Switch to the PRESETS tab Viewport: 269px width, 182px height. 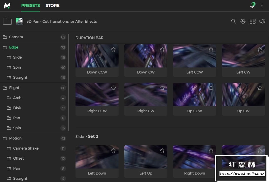[30, 5]
